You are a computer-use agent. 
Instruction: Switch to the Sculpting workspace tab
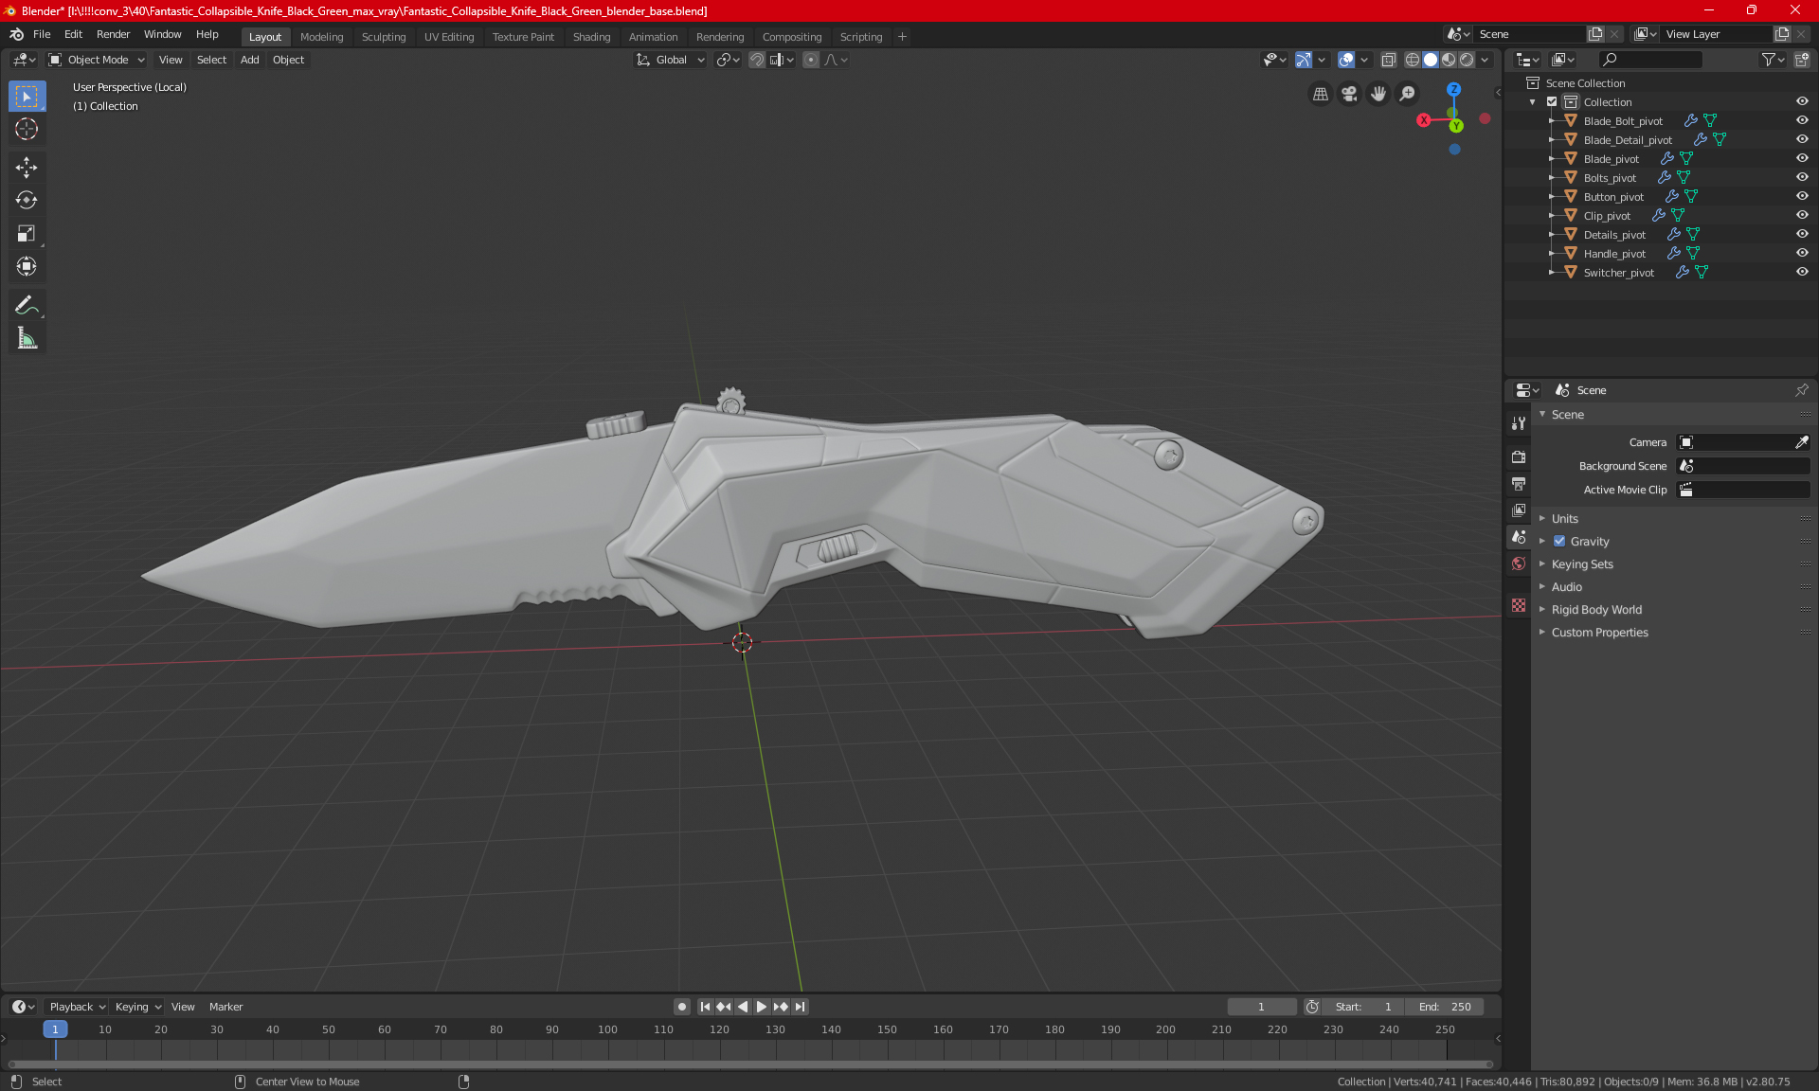[x=383, y=37]
